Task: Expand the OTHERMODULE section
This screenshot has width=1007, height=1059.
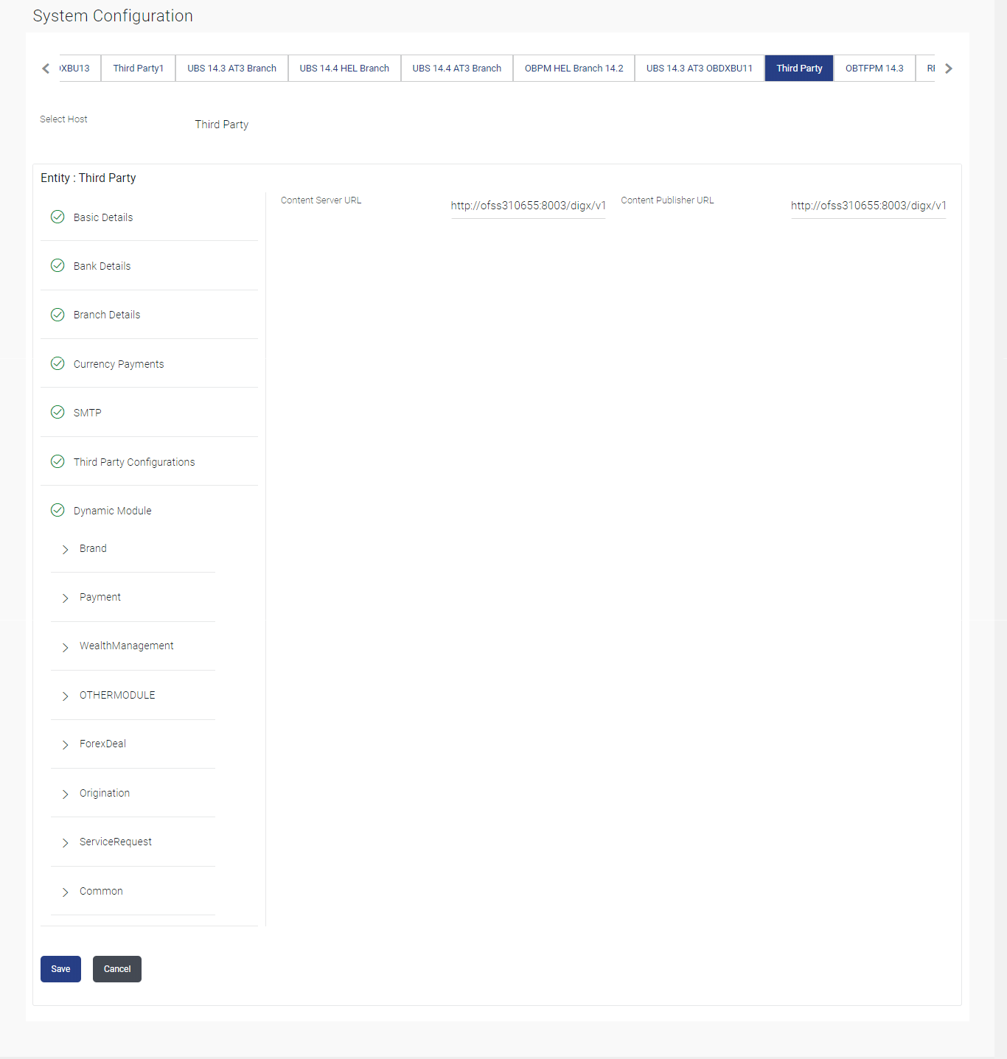Action: pos(65,696)
